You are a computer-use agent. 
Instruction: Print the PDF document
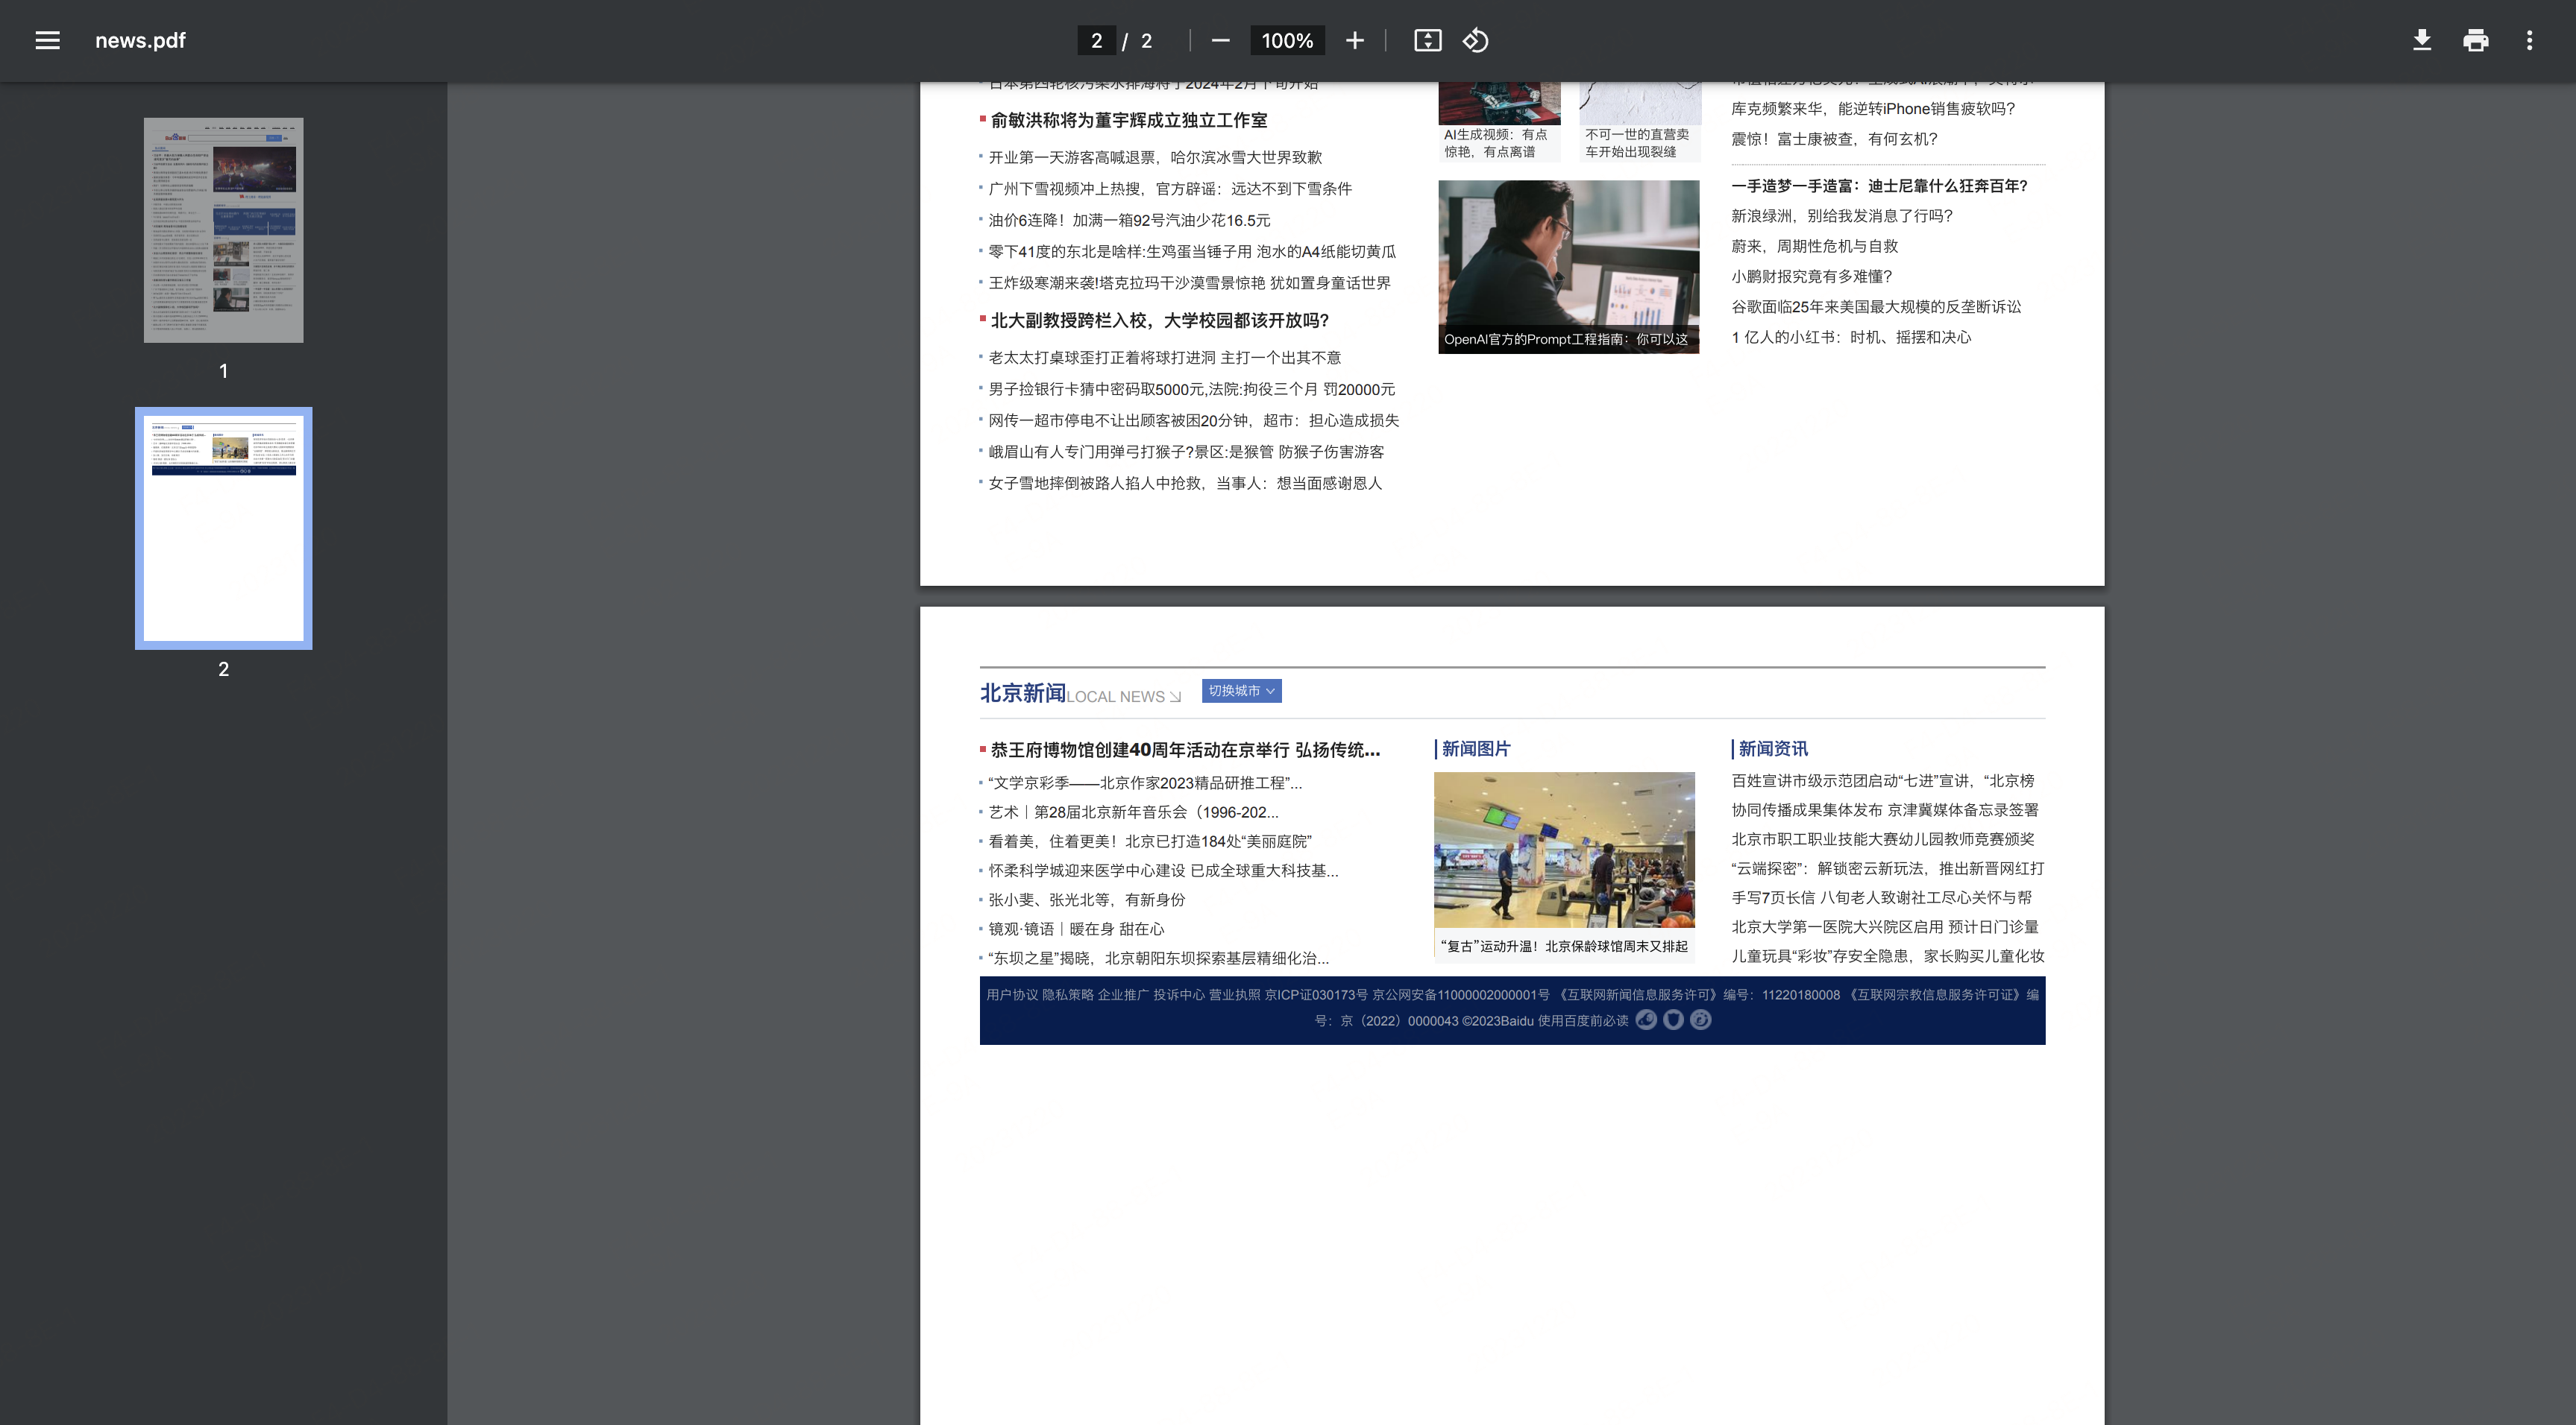click(2475, 40)
